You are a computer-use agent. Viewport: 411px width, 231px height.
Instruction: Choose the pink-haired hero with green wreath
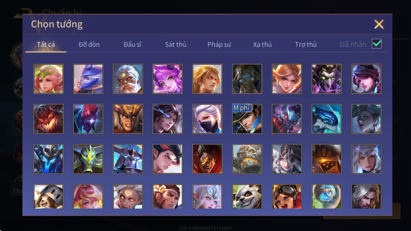(49, 79)
